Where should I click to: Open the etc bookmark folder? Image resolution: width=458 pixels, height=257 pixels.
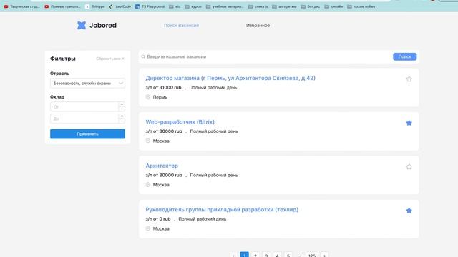click(x=175, y=6)
